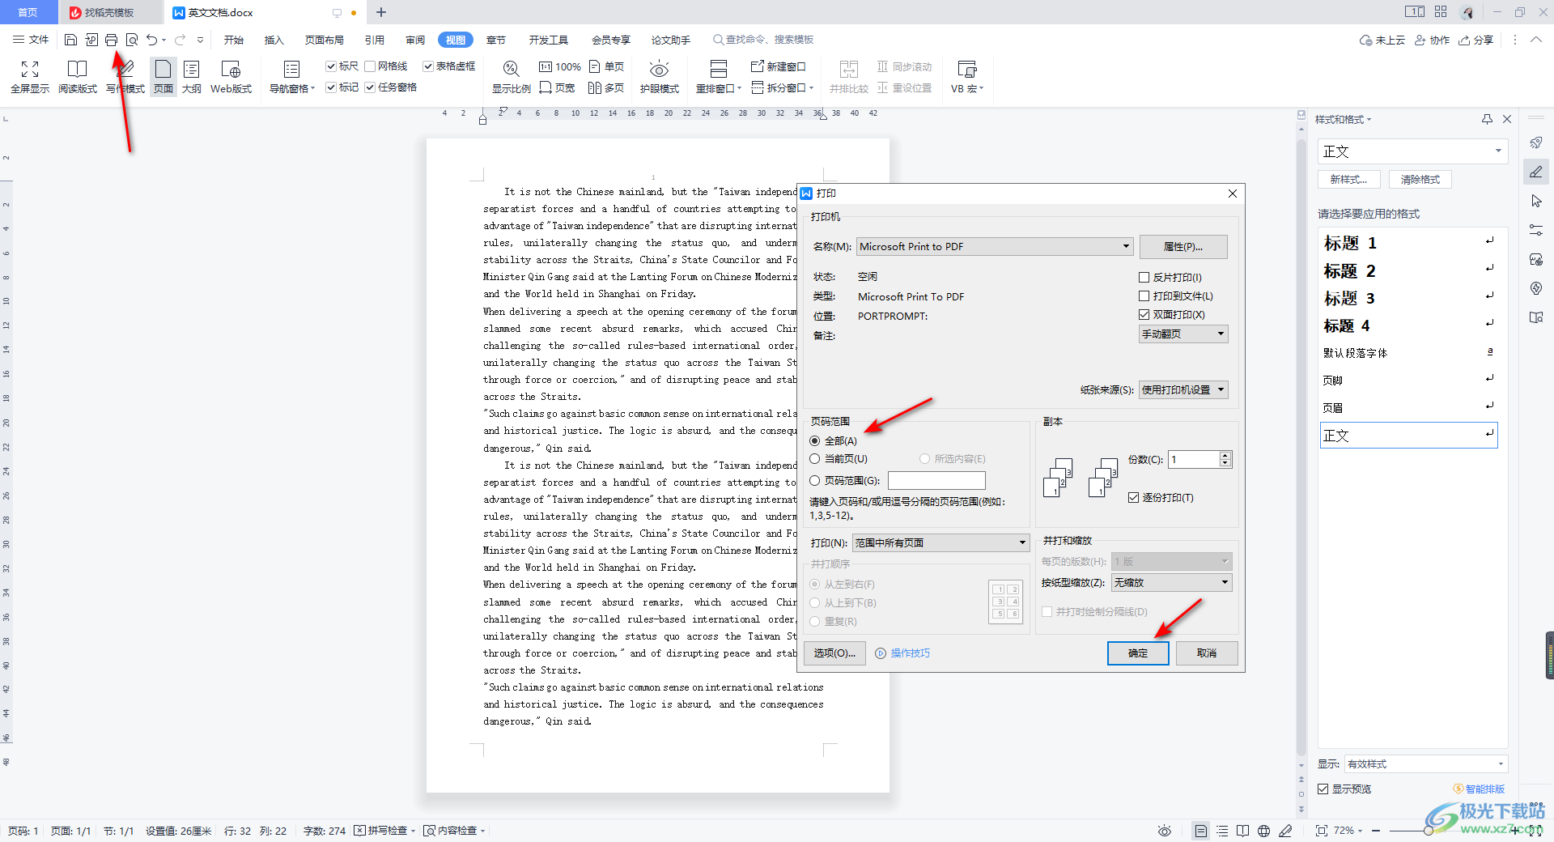Open a new window (新建窗口)
The height and width of the screenshot is (842, 1554).
coord(779,66)
